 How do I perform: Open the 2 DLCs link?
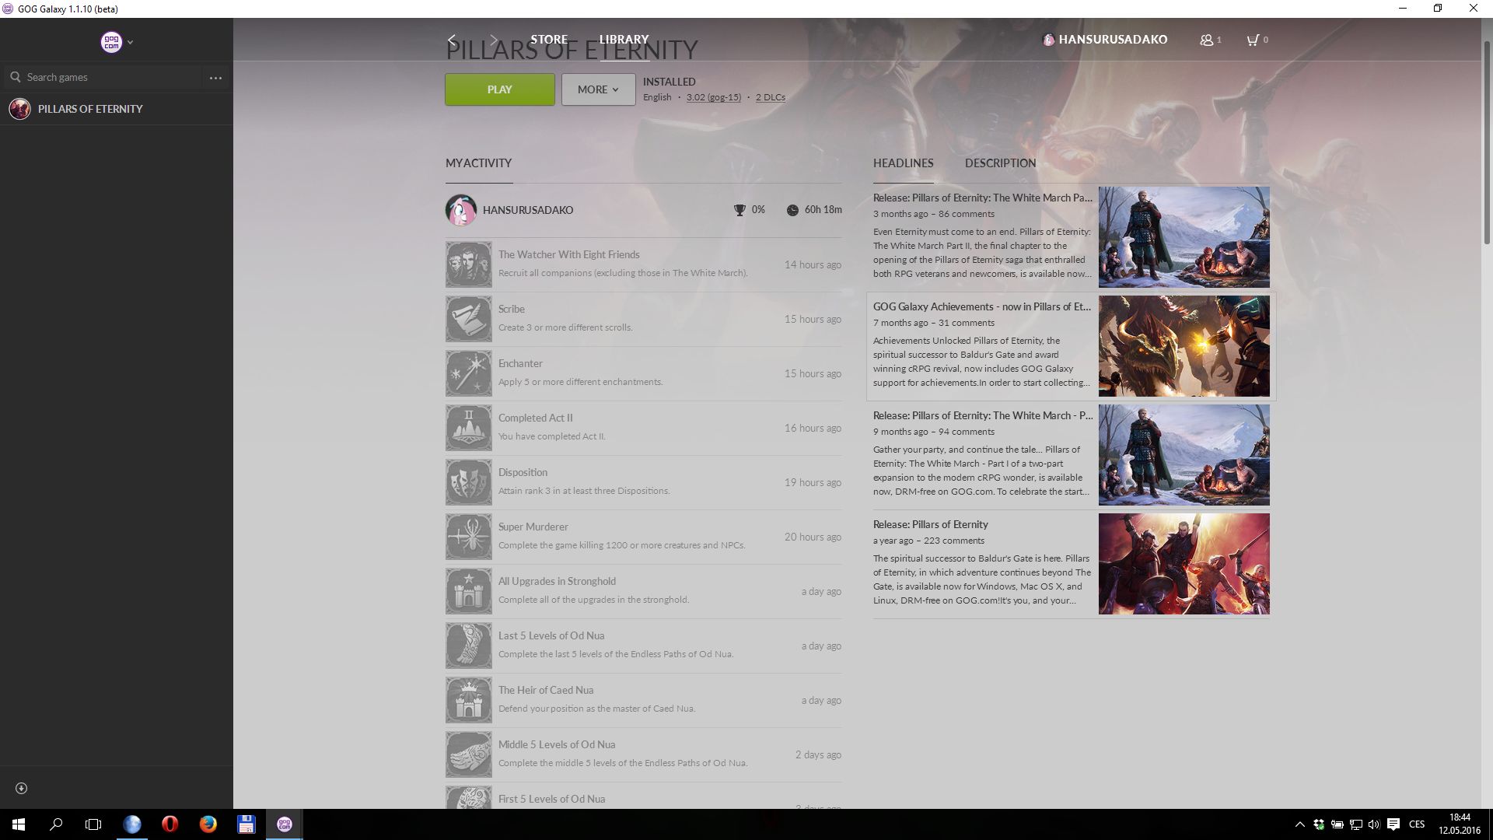pos(771,97)
